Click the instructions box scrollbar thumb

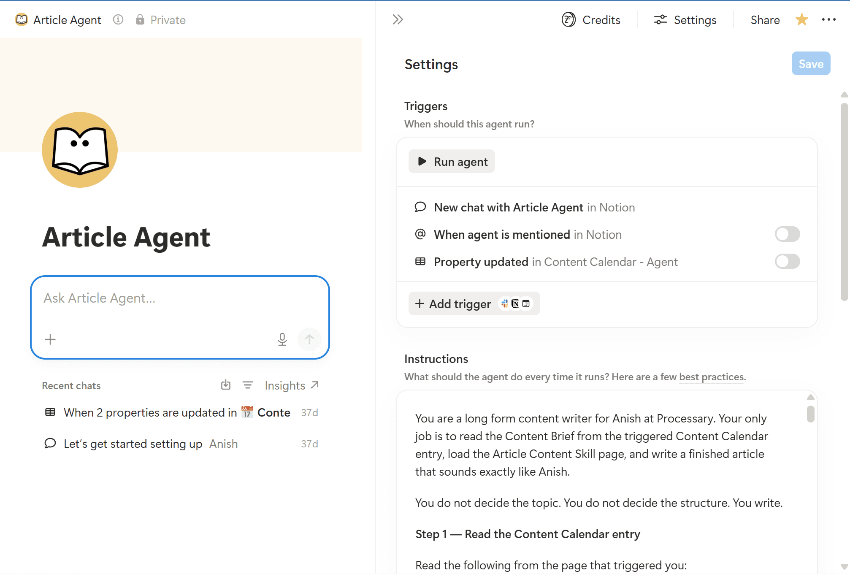pos(810,414)
